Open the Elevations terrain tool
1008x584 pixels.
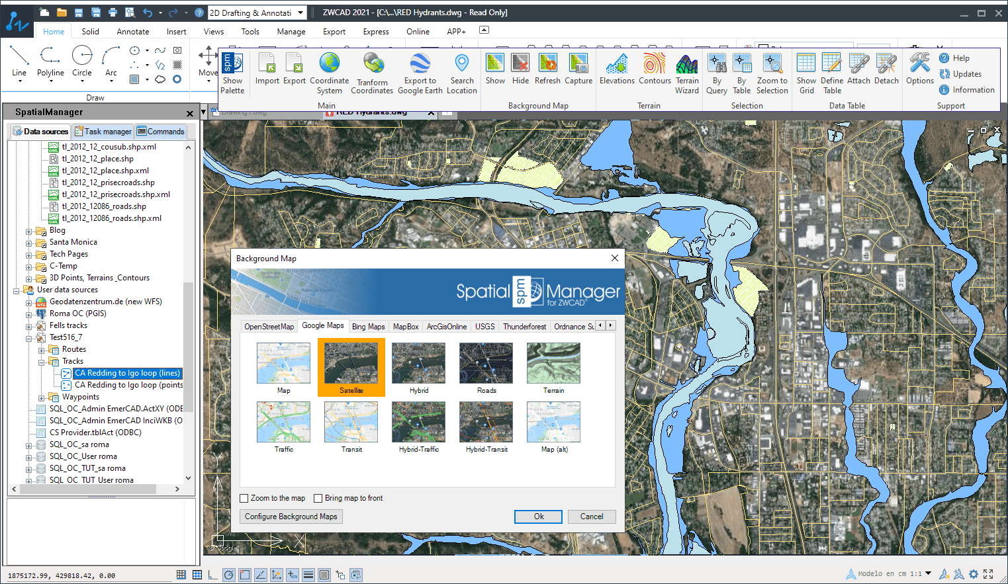tap(617, 69)
